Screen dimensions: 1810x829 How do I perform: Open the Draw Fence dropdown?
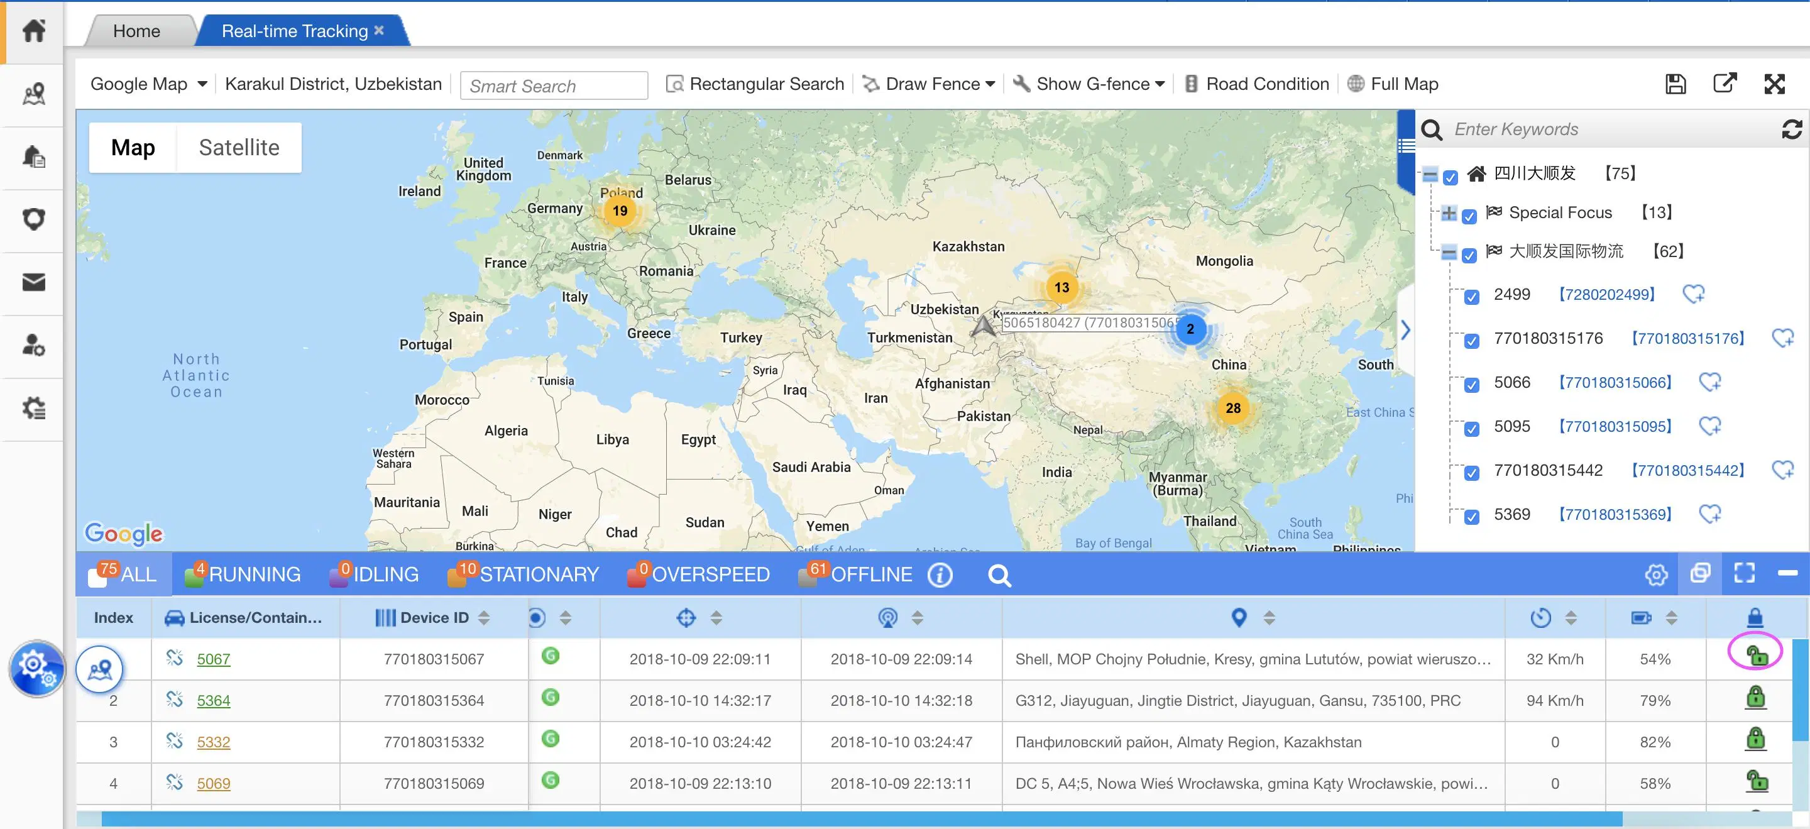[x=929, y=84]
